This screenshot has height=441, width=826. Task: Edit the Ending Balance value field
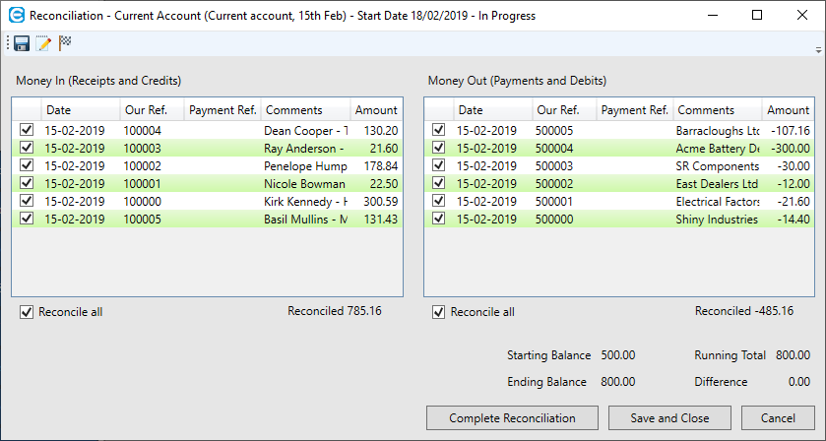point(618,382)
